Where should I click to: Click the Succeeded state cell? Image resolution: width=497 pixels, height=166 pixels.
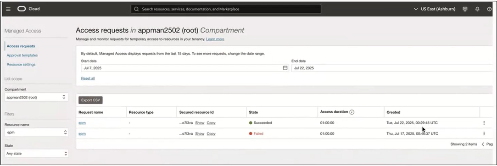[x=261, y=122]
